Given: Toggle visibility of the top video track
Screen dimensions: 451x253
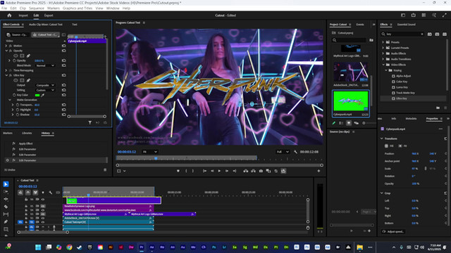Looking at the screenshot, I should (43, 200).
